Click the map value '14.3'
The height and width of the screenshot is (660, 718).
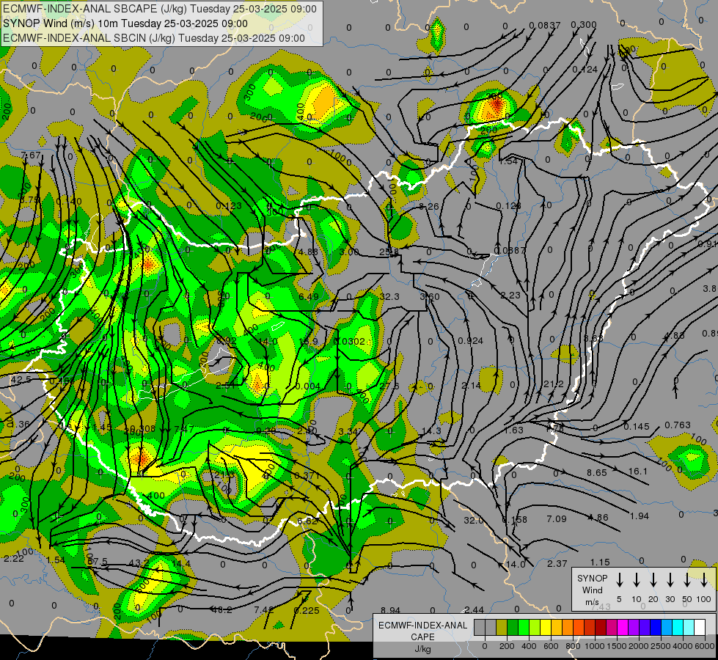coord(431,430)
